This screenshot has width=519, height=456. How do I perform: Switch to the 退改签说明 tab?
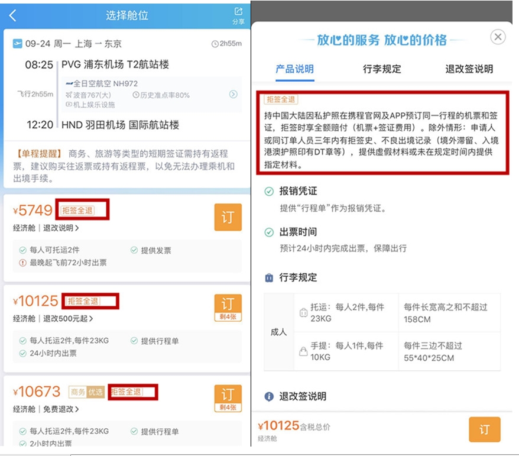point(469,69)
